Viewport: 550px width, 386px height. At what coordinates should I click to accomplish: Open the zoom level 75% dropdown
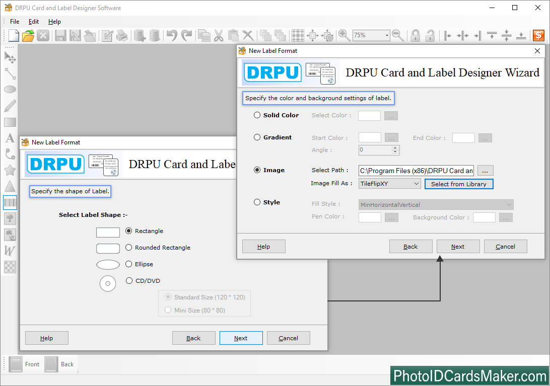click(387, 35)
